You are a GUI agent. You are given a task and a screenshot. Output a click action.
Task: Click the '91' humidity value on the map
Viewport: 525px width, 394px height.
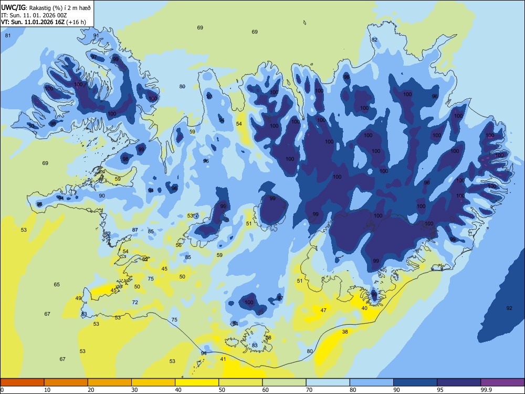(96, 36)
